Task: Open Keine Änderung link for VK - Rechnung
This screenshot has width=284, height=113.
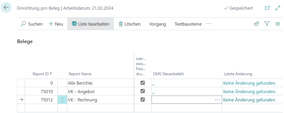Action: 250,100
